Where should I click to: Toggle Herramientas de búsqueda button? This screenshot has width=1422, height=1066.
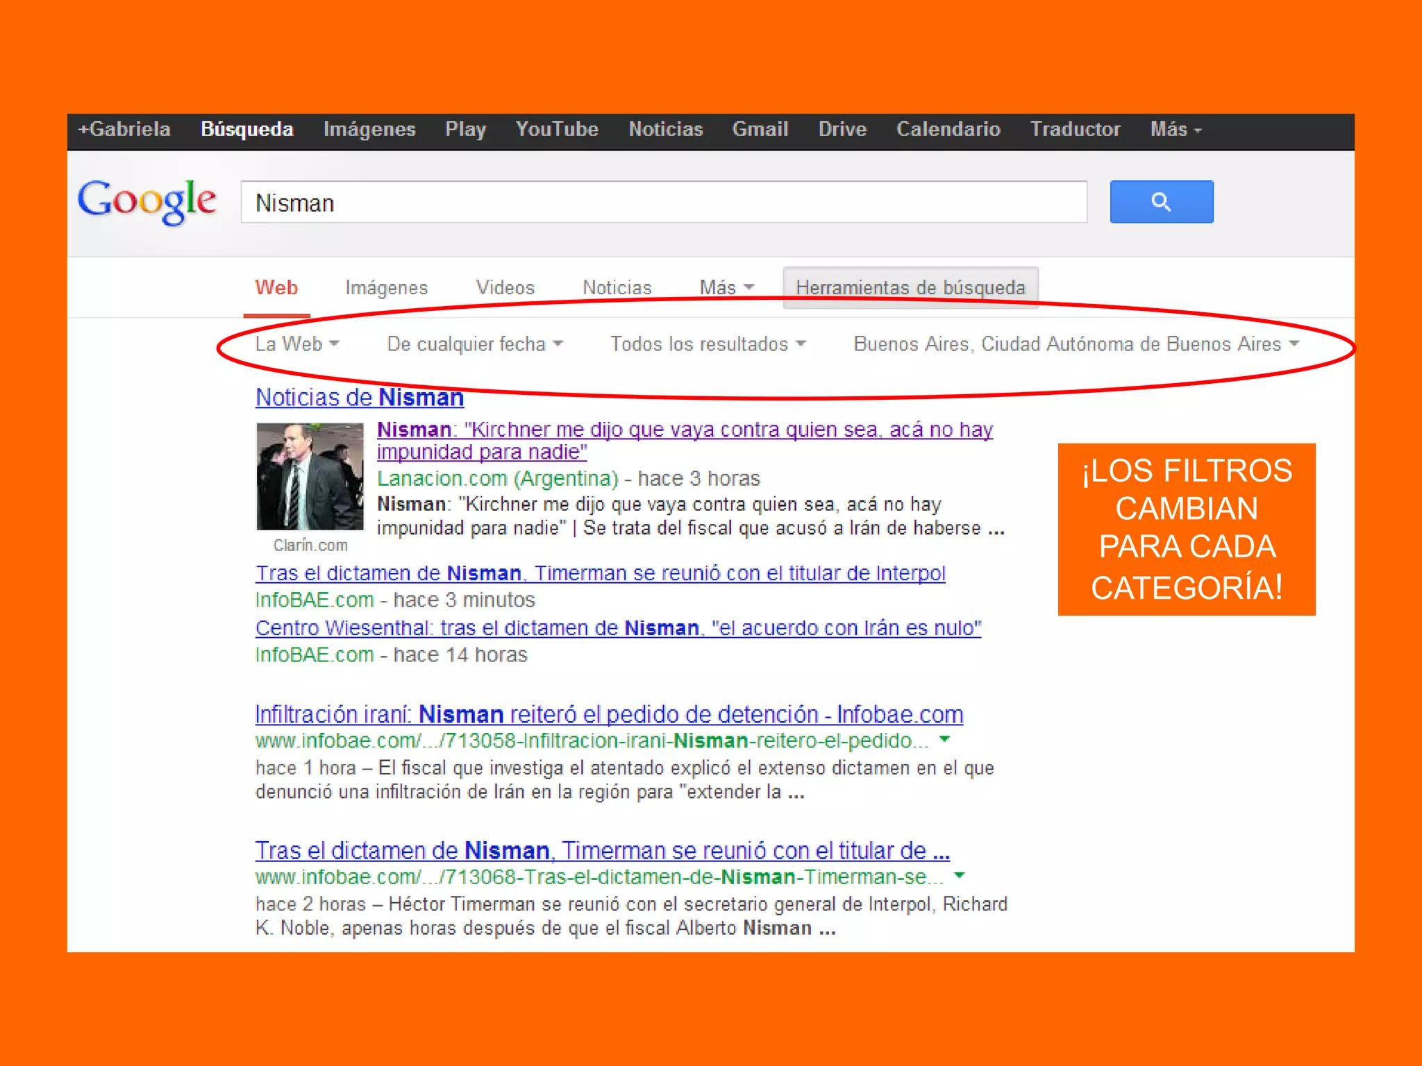910,287
